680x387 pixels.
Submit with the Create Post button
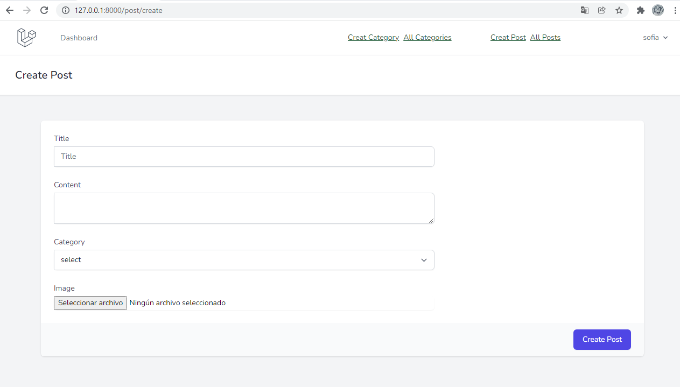pos(602,340)
